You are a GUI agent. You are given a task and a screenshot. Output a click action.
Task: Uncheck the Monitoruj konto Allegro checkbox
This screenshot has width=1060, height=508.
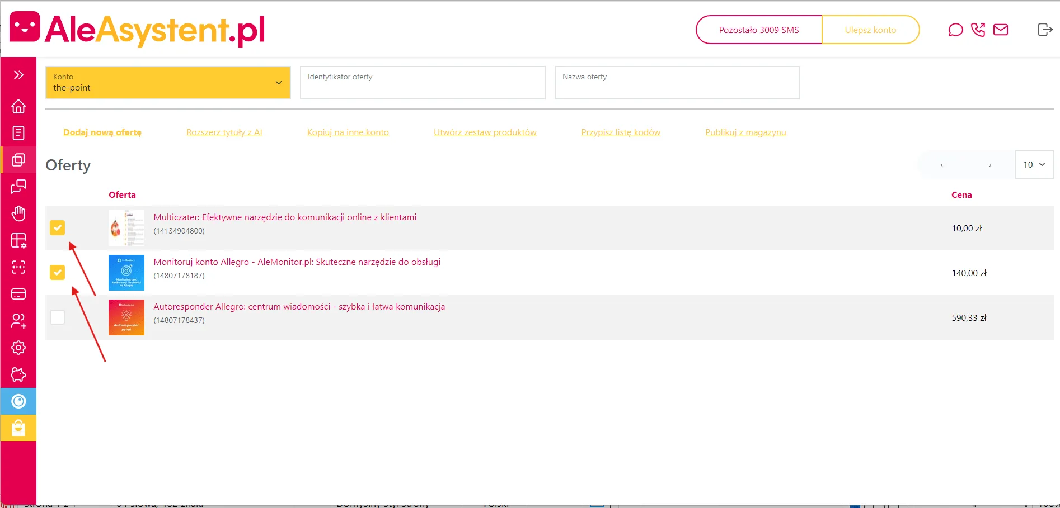[x=57, y=272]
